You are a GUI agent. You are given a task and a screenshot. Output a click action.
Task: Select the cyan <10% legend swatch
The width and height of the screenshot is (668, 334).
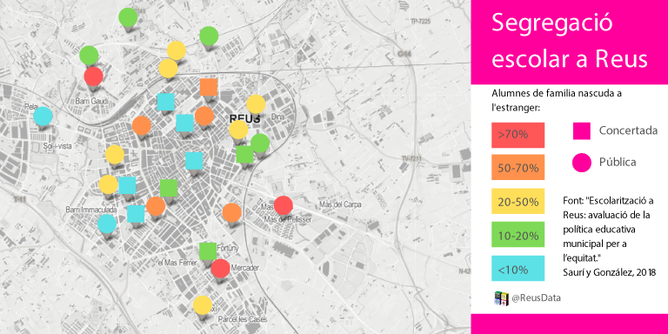pos(518,269)
